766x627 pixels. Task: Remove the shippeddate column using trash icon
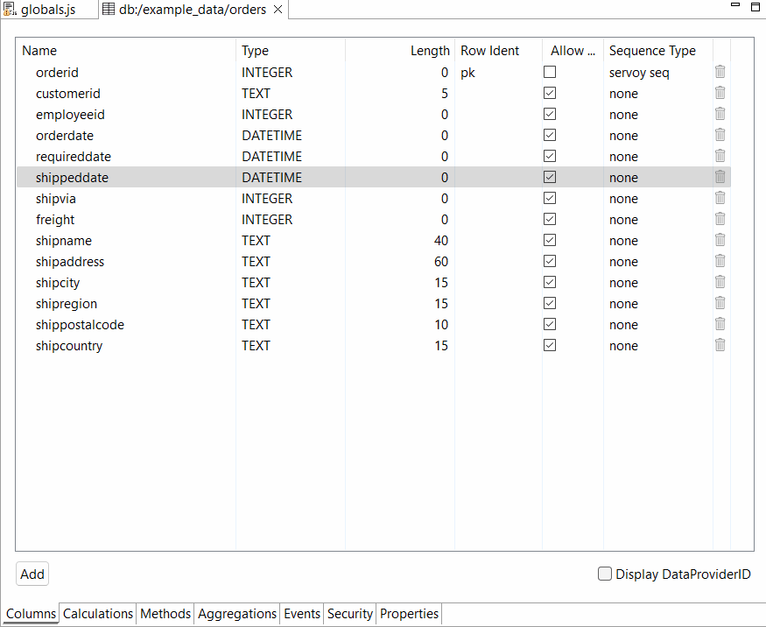tap(720, 177)
